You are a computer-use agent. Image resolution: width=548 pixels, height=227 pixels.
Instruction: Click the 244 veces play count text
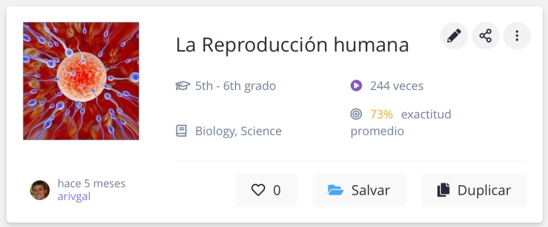click(x=397, y=86)
